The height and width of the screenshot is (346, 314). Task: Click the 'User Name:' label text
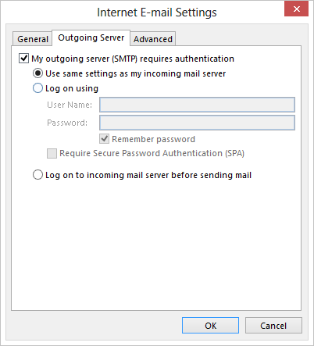[x=70, y=105]
